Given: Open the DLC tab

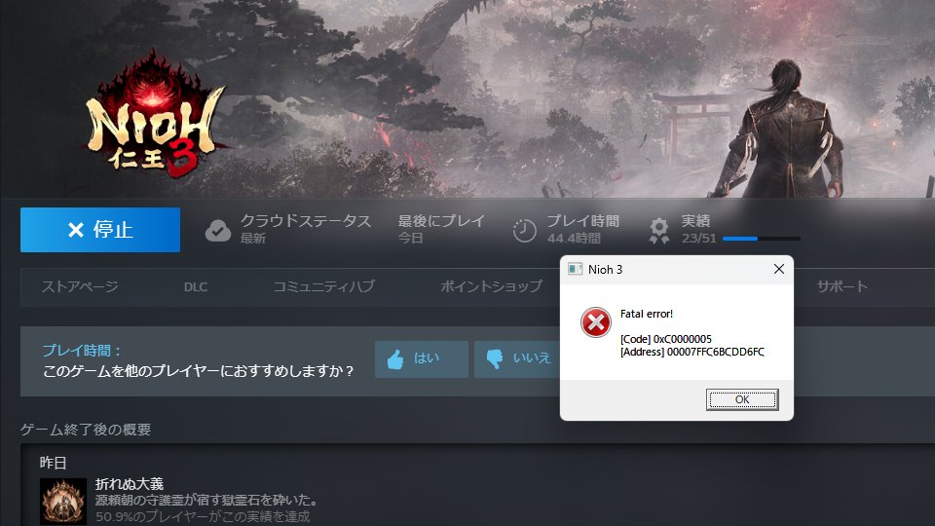Looking at the screenshot, I should [196, 286].
